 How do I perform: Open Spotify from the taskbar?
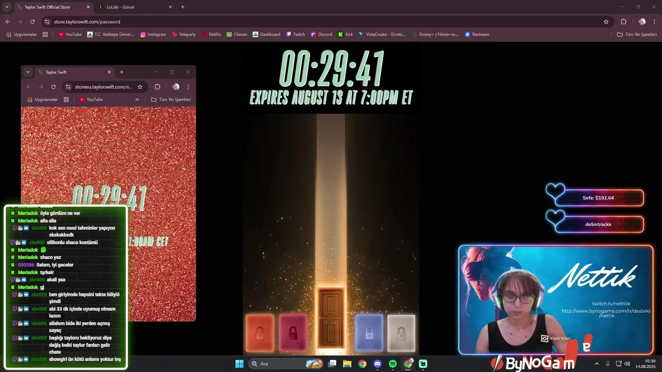(x=393, y=364)
